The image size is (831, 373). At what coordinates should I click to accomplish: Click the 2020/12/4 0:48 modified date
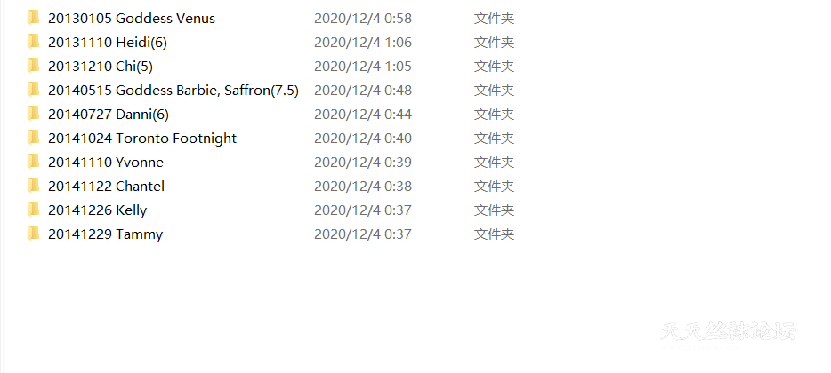point(363,91)
